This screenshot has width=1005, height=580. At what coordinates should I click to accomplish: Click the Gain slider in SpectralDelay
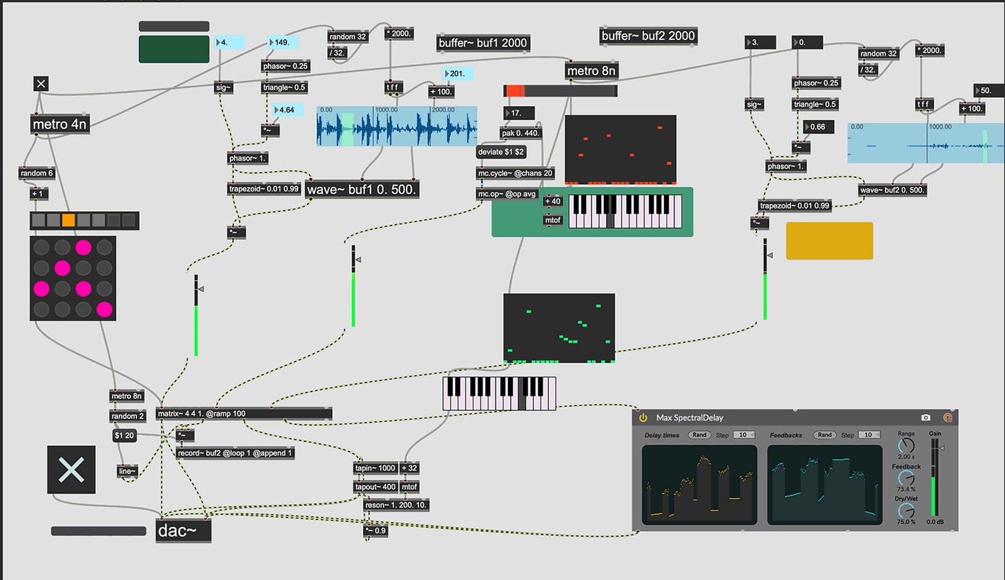(x=936, y=478)
